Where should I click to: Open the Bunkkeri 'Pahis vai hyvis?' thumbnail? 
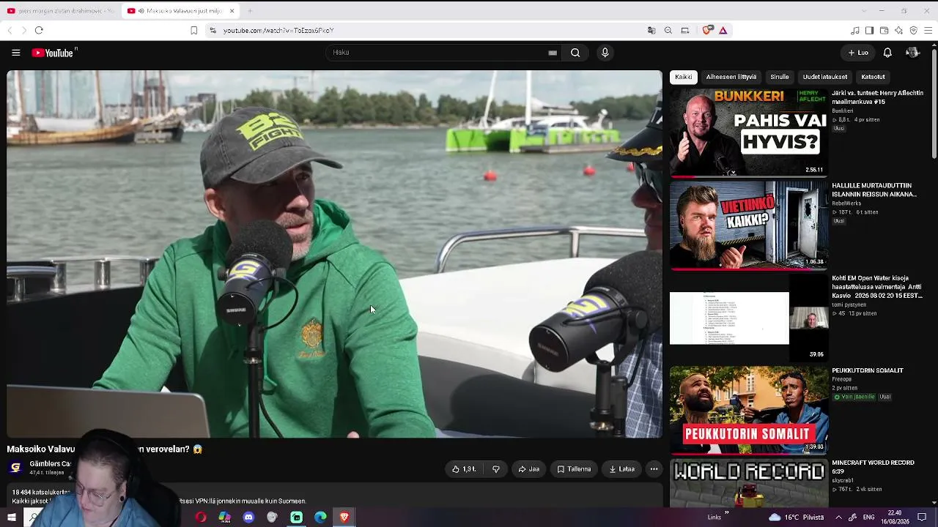(748, 133)
